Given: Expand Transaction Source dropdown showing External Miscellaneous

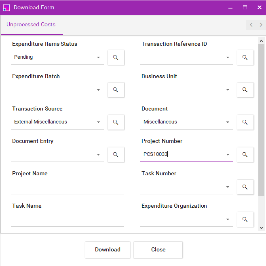Looking at the screenshot, I should [x=98, y=122].
